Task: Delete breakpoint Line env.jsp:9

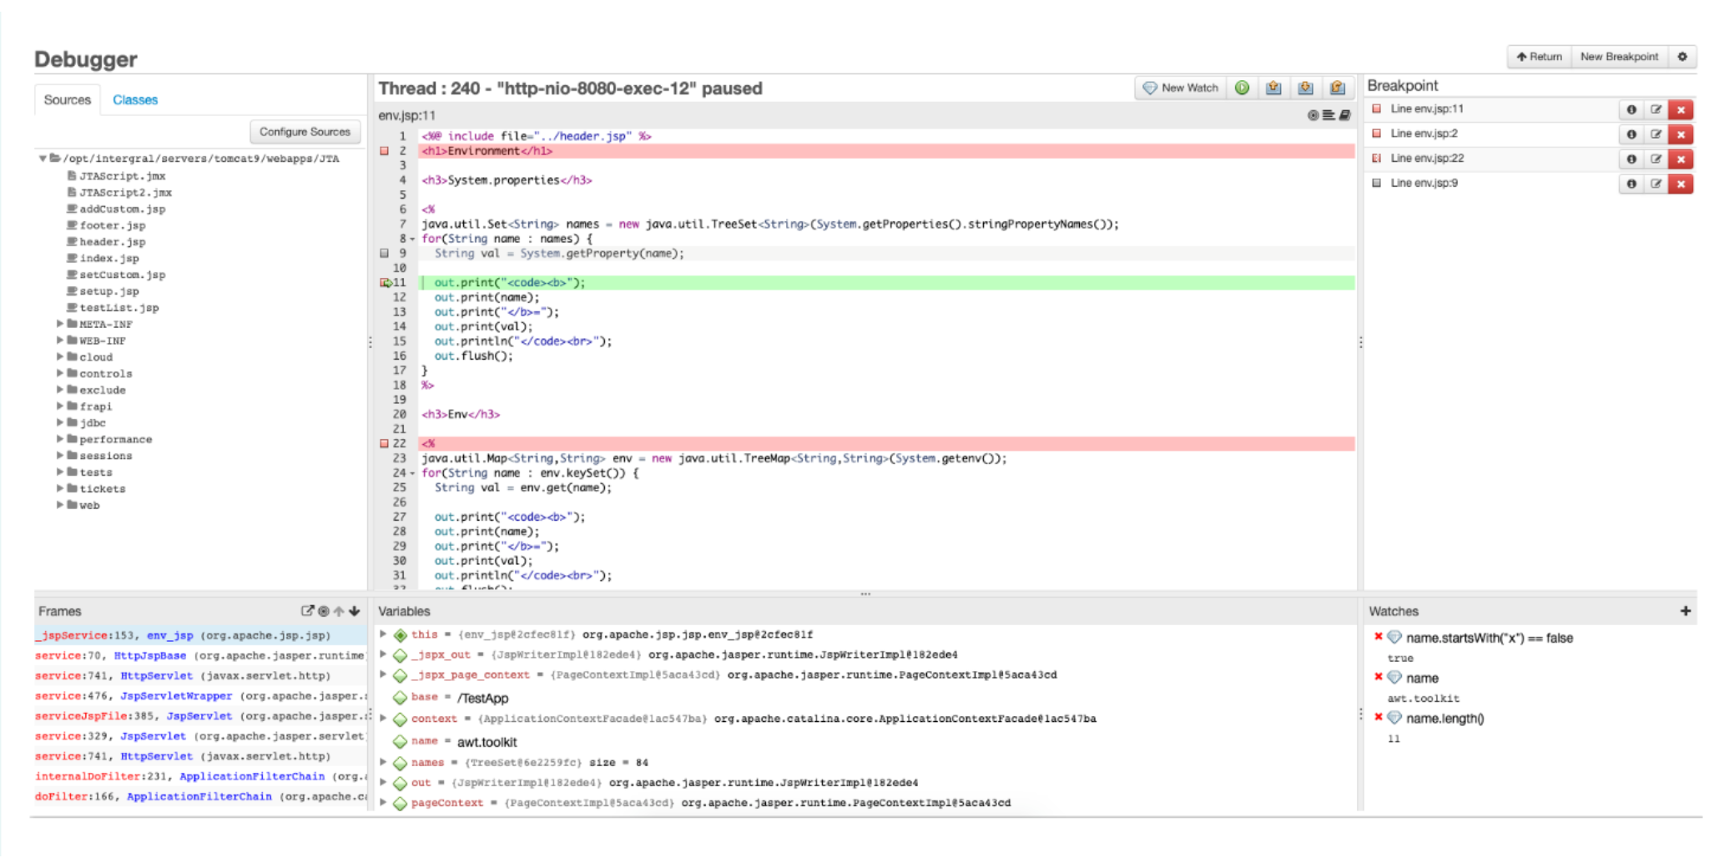Action: [x=1681, y=184]
